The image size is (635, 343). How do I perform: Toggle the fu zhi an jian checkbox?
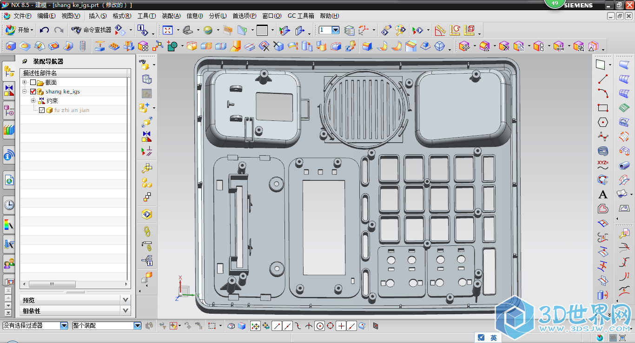(x=42, y=110)
